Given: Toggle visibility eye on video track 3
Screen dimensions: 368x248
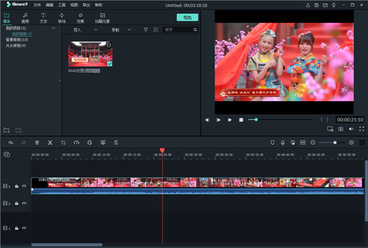Looking at the screenshot, I should tap(25, 185).
